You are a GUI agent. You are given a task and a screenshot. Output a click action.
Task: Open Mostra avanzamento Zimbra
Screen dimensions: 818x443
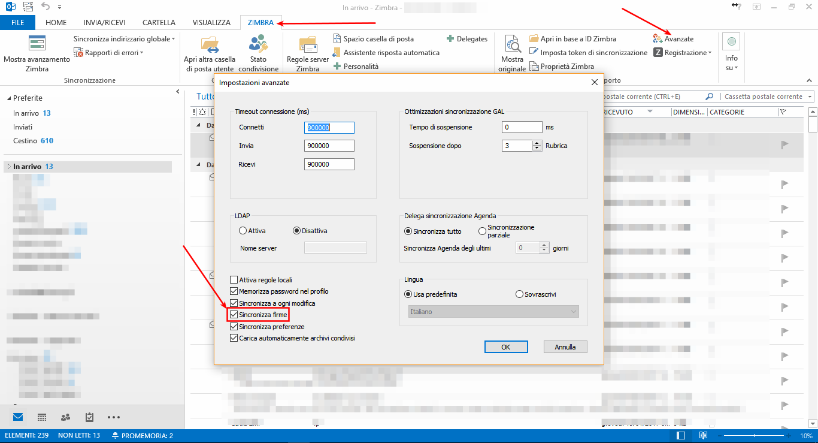[x=37, y=53]
